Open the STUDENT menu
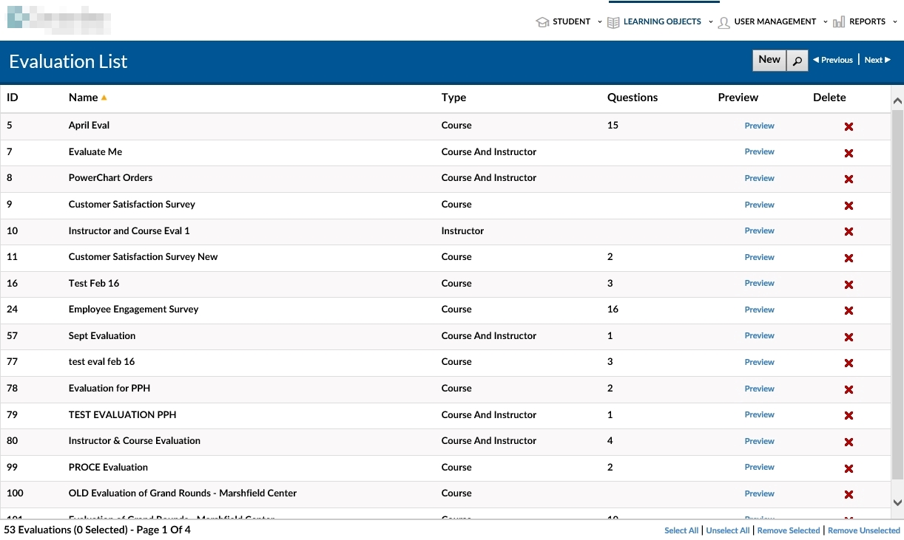Viewport: 904px width, 540px height. (572, 22)
